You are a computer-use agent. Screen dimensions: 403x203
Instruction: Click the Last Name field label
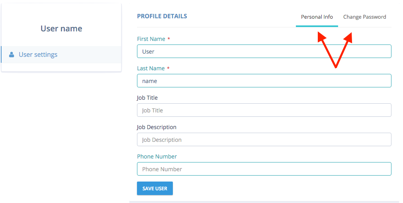coord(151,68)
